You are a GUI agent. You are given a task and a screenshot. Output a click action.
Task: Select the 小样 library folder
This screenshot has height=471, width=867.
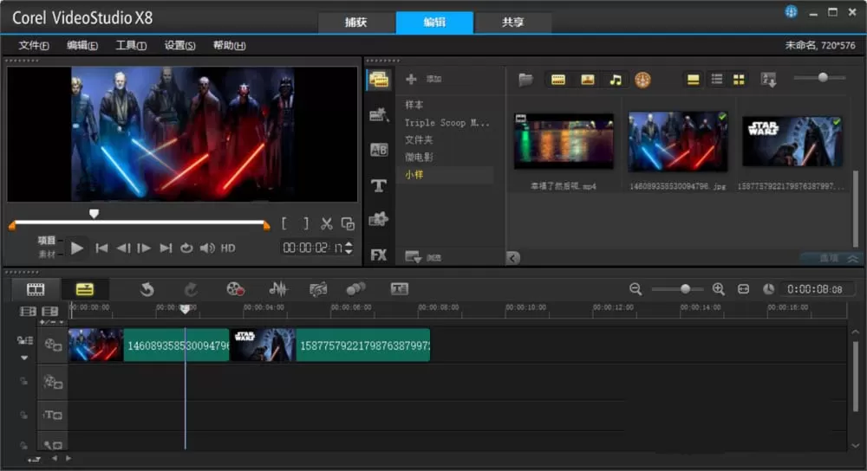click(x=414, y=175)
